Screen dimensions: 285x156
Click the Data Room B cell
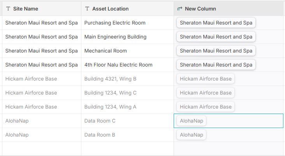(x=127, y=135)
